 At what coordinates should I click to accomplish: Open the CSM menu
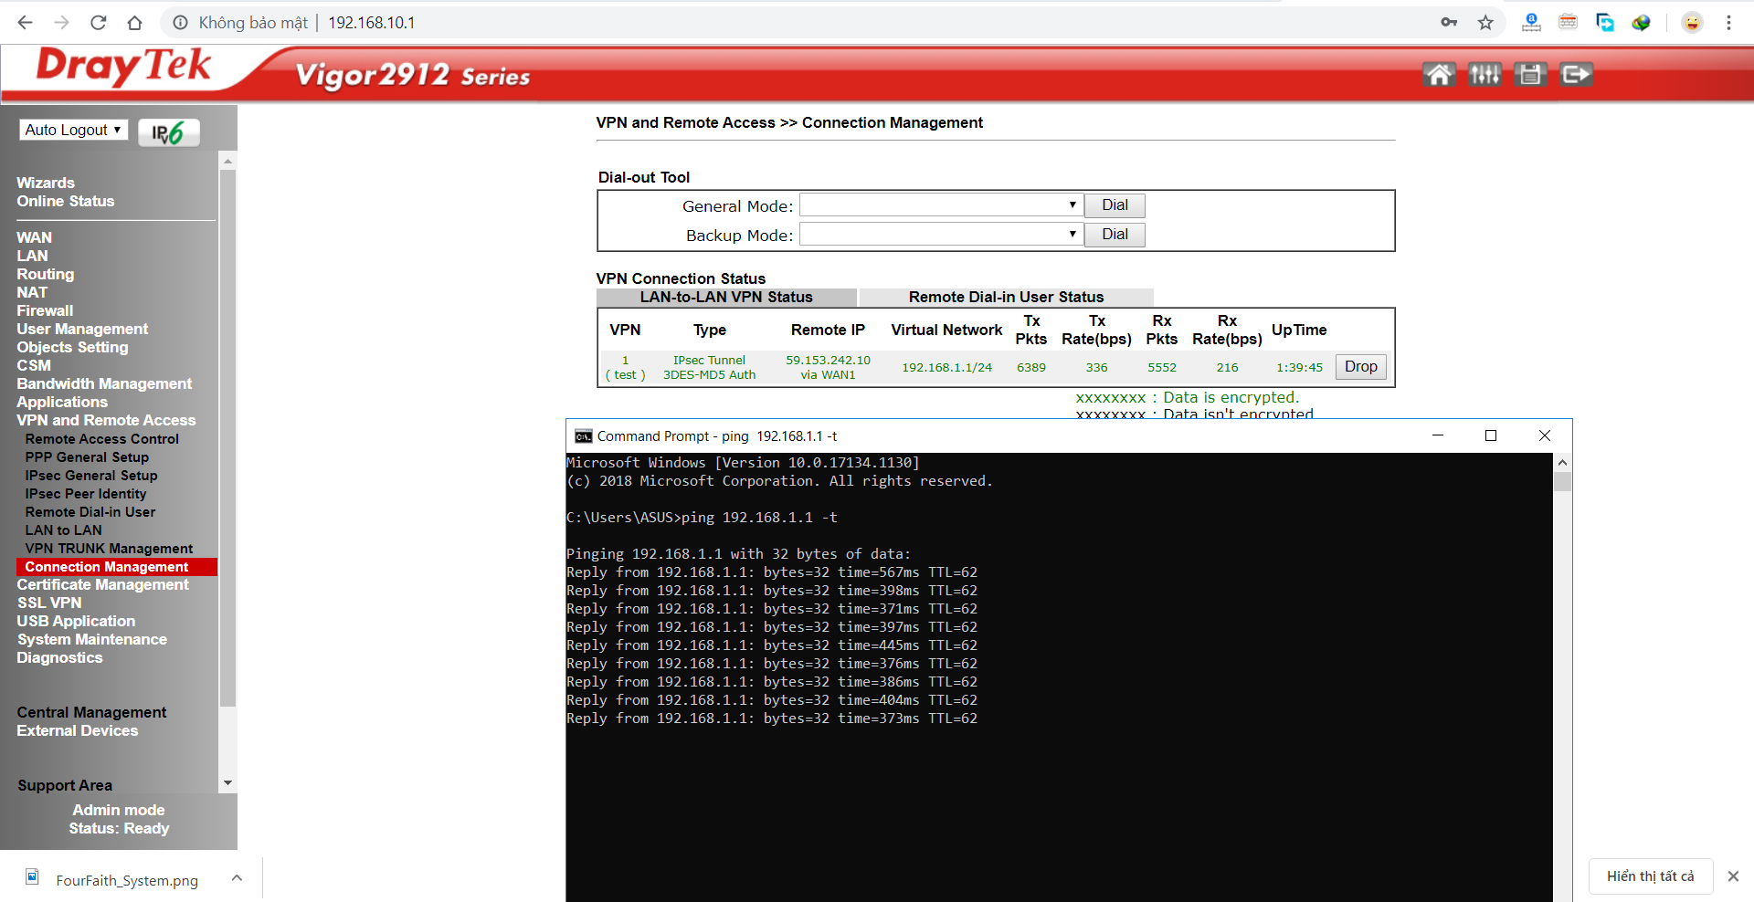tap(34, 365)
